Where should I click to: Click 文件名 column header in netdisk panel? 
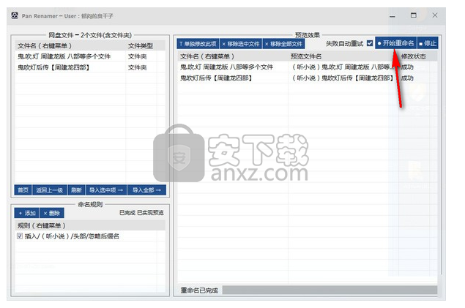(x=70, y=46)
